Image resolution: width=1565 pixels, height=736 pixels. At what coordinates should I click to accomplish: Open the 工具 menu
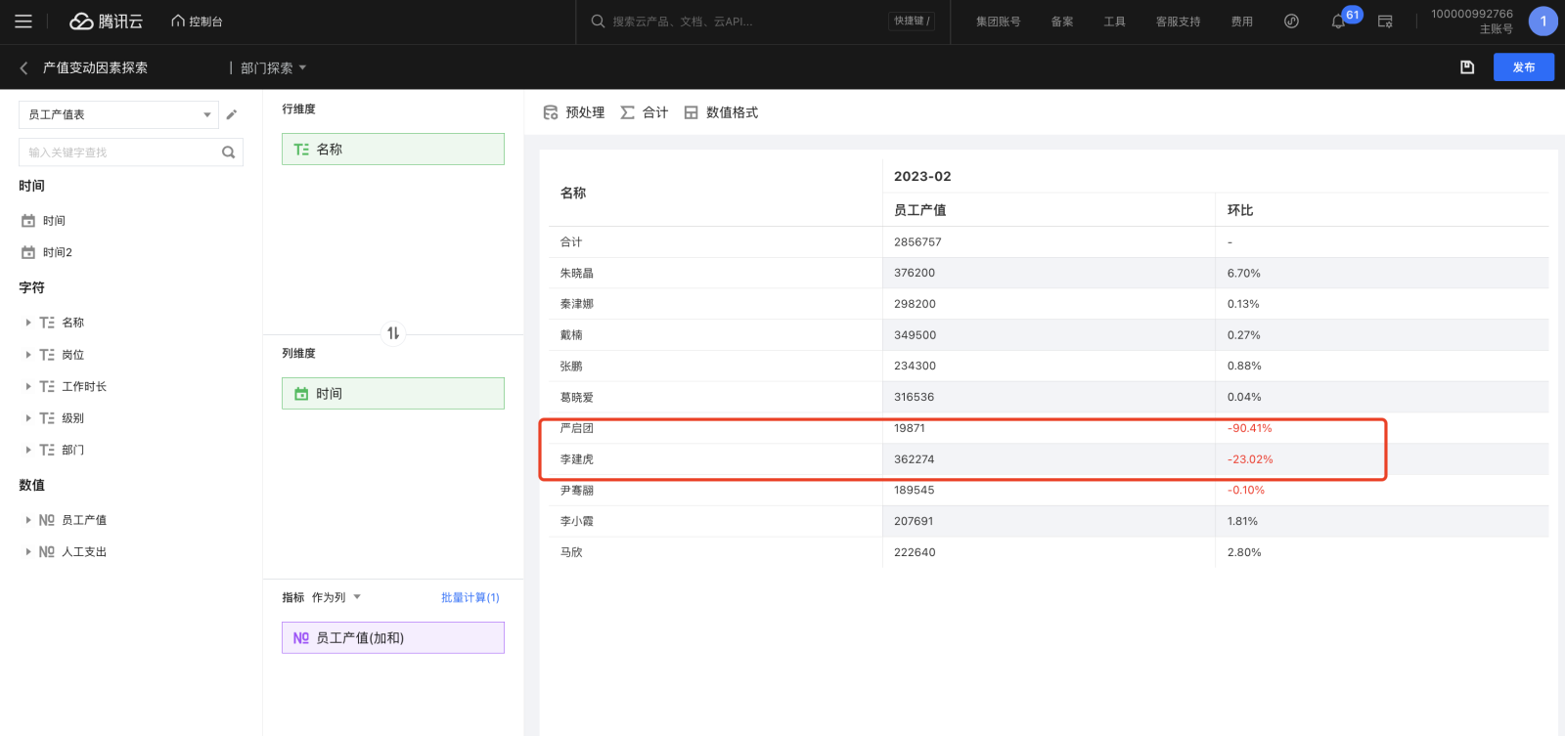coord(1115,22)
